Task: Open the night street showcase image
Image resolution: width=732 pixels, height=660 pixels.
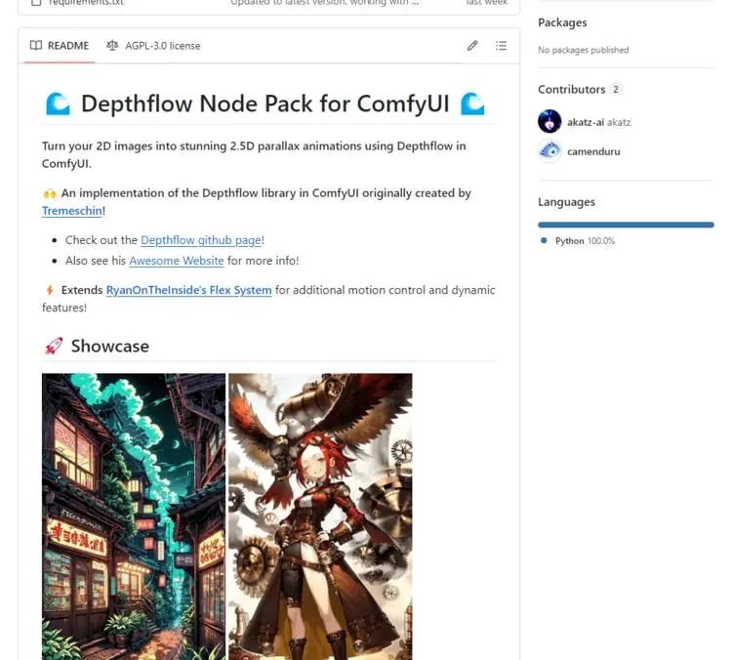Action: pyautogui.click(x=134, y=516)
